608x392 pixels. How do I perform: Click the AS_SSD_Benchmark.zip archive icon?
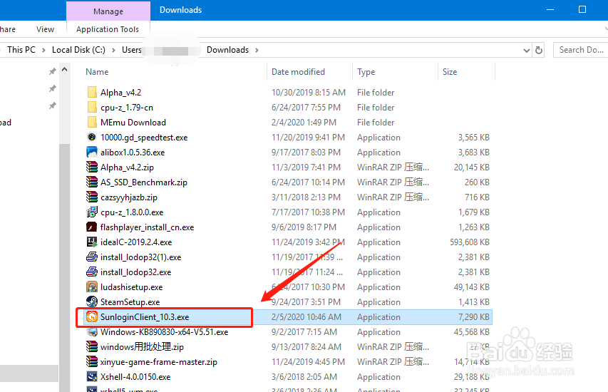(x=92, y=182)
